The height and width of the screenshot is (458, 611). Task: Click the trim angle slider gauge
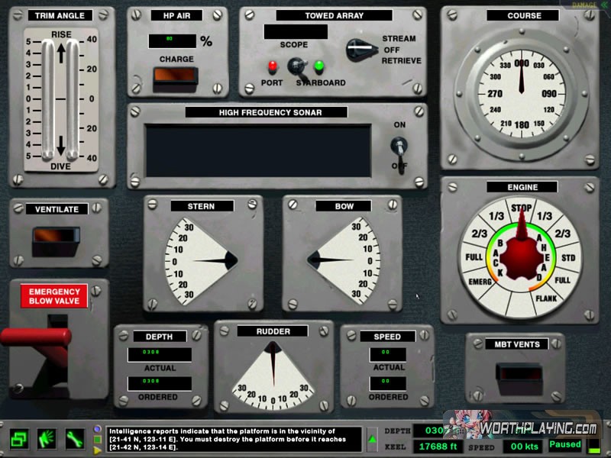pyautogui.click(x=61, y=97)
